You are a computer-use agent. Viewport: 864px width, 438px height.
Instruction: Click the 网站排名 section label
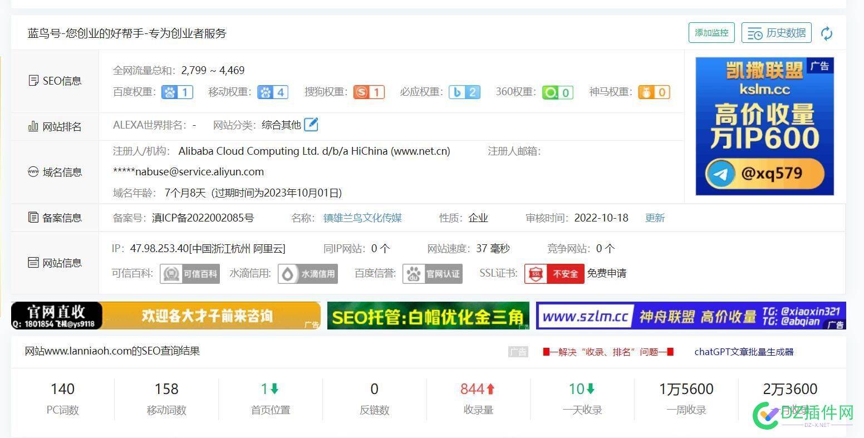pyautogui.click(x=55, y=126)
